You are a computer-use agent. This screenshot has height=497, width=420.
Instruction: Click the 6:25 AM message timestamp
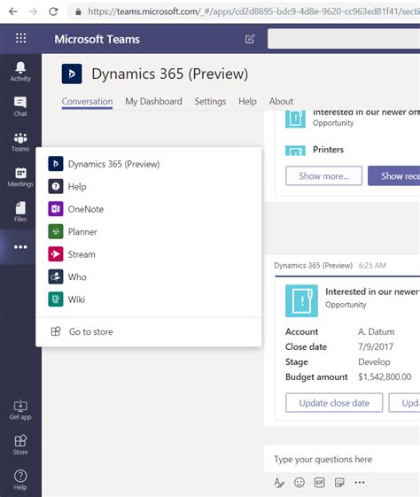[372, 265]
